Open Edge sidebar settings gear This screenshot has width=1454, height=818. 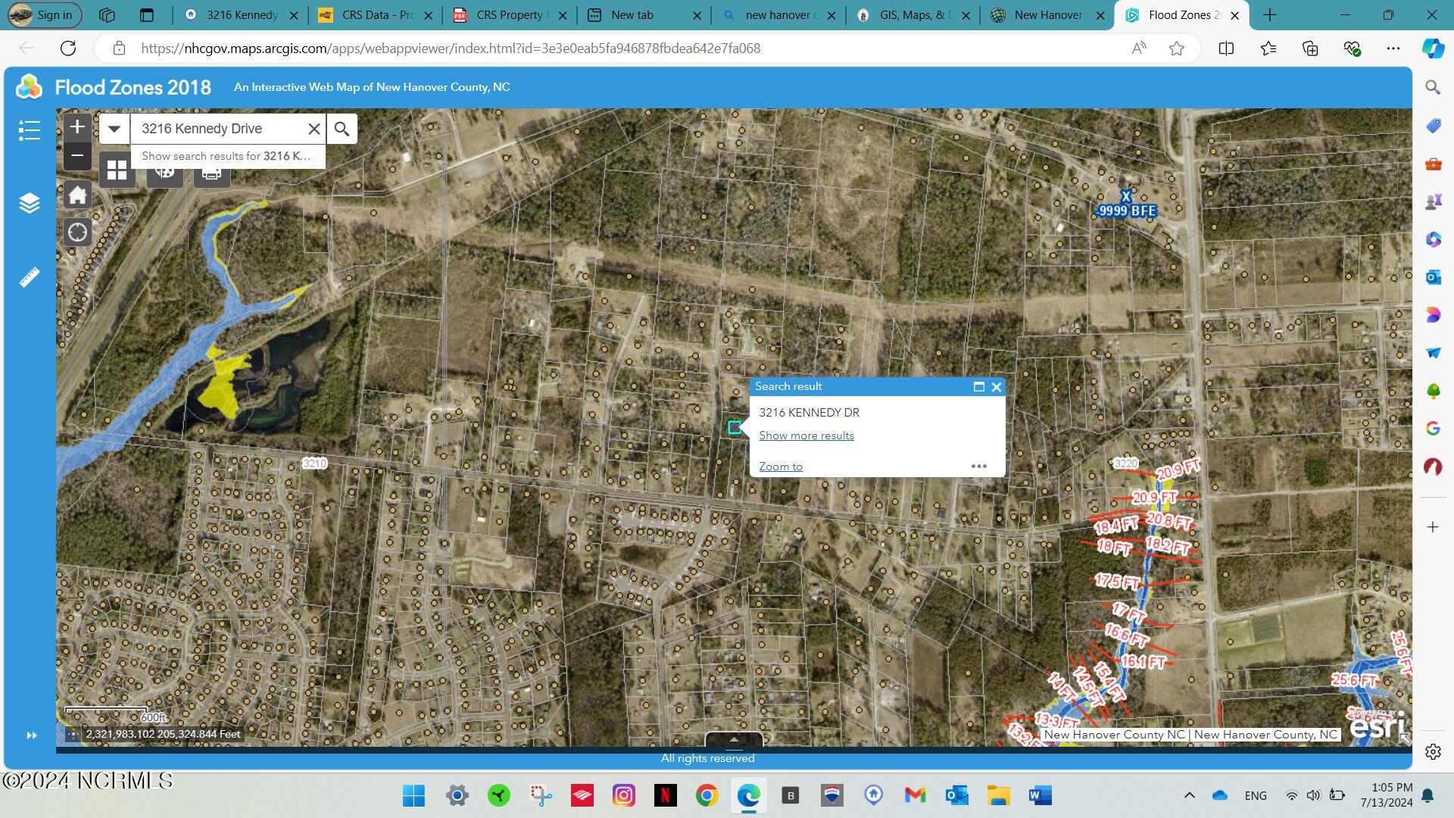tap(1433, 751)
